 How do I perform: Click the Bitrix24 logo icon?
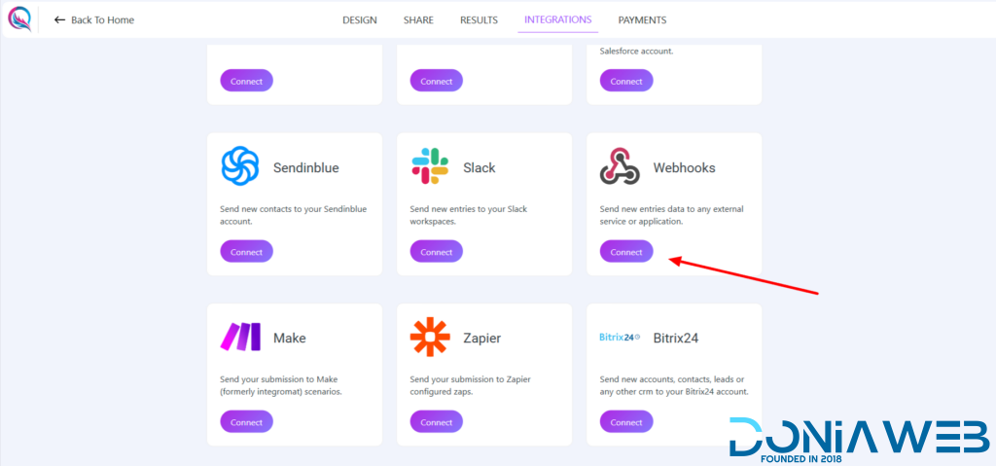click(x=620, y=337)
